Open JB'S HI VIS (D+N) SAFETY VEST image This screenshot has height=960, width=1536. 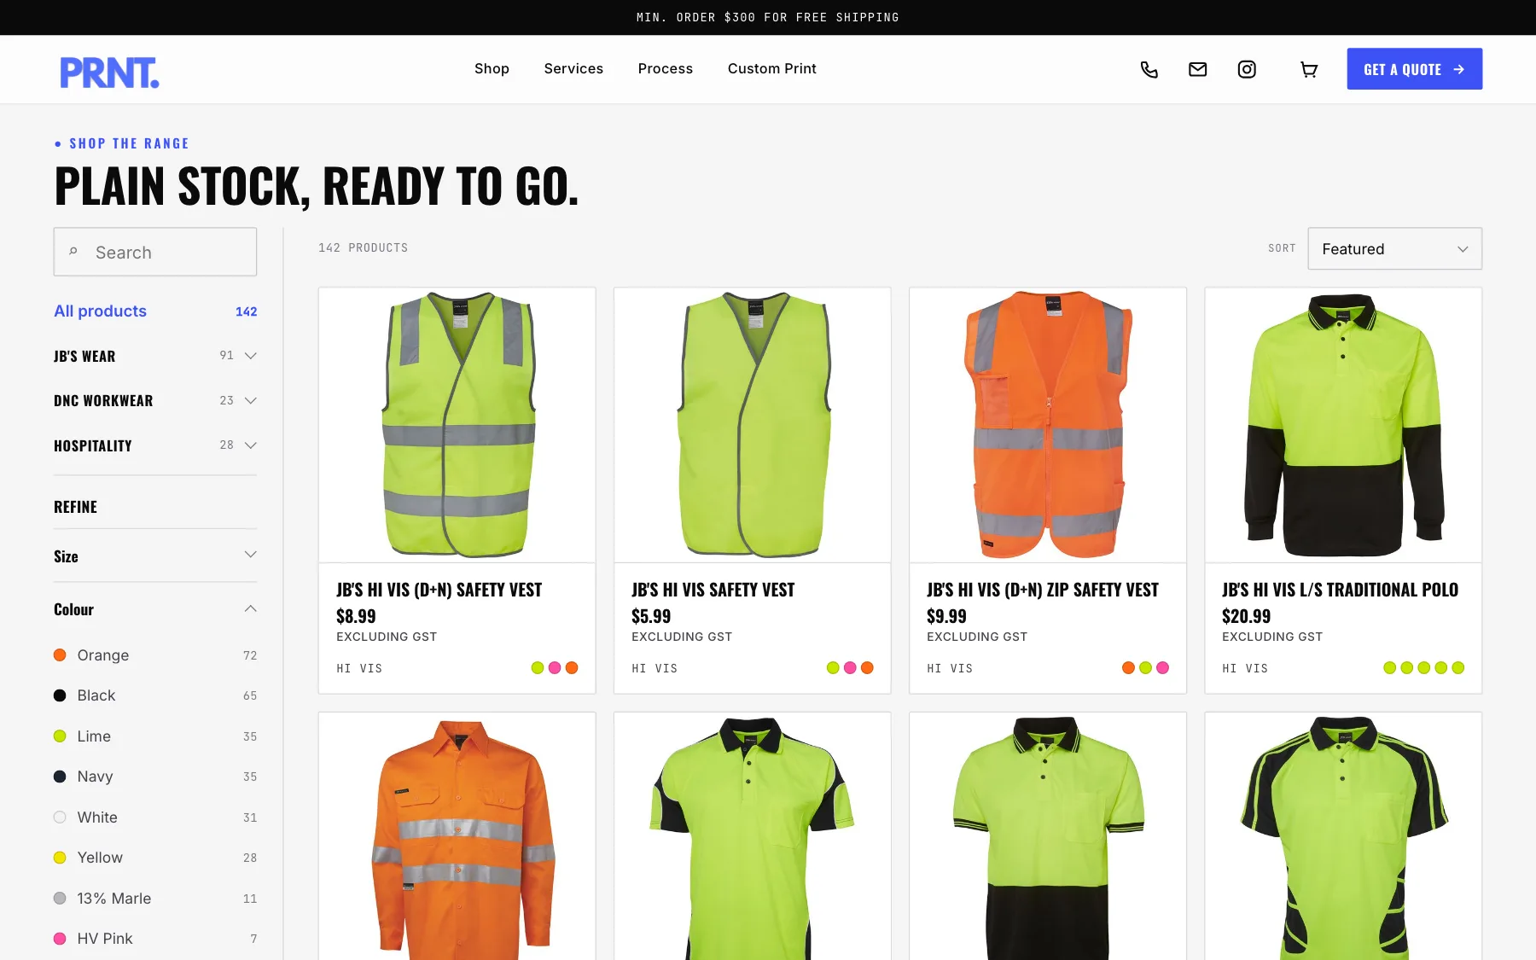tap(457, 425)
